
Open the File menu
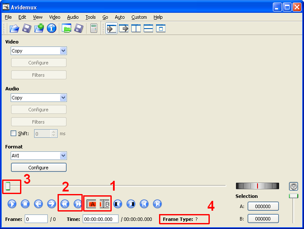pos(8,17)
